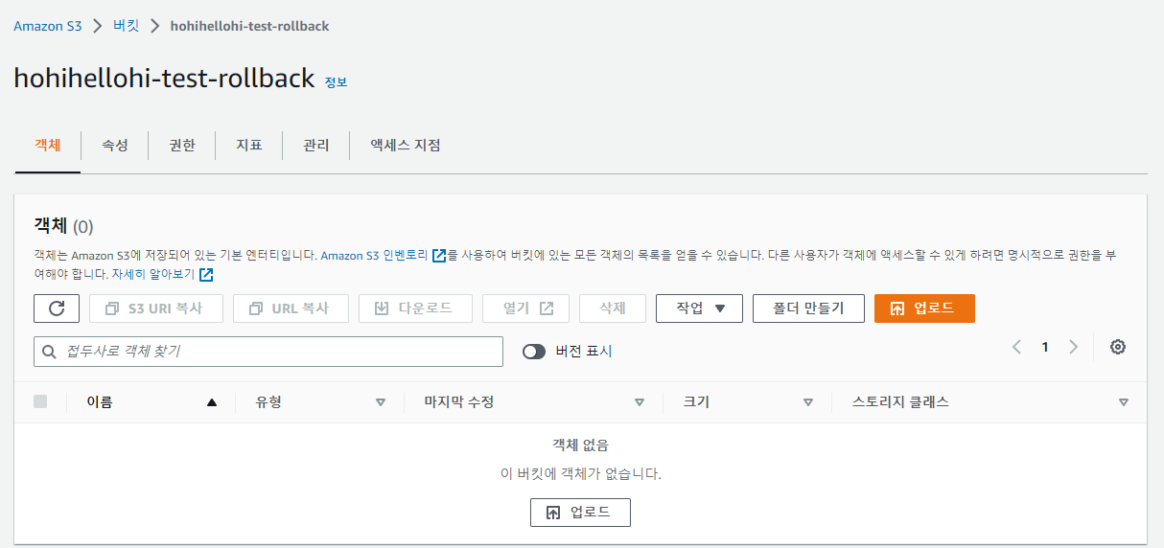Click the 마지막 수정 column sort arrow

click(640, 402)
